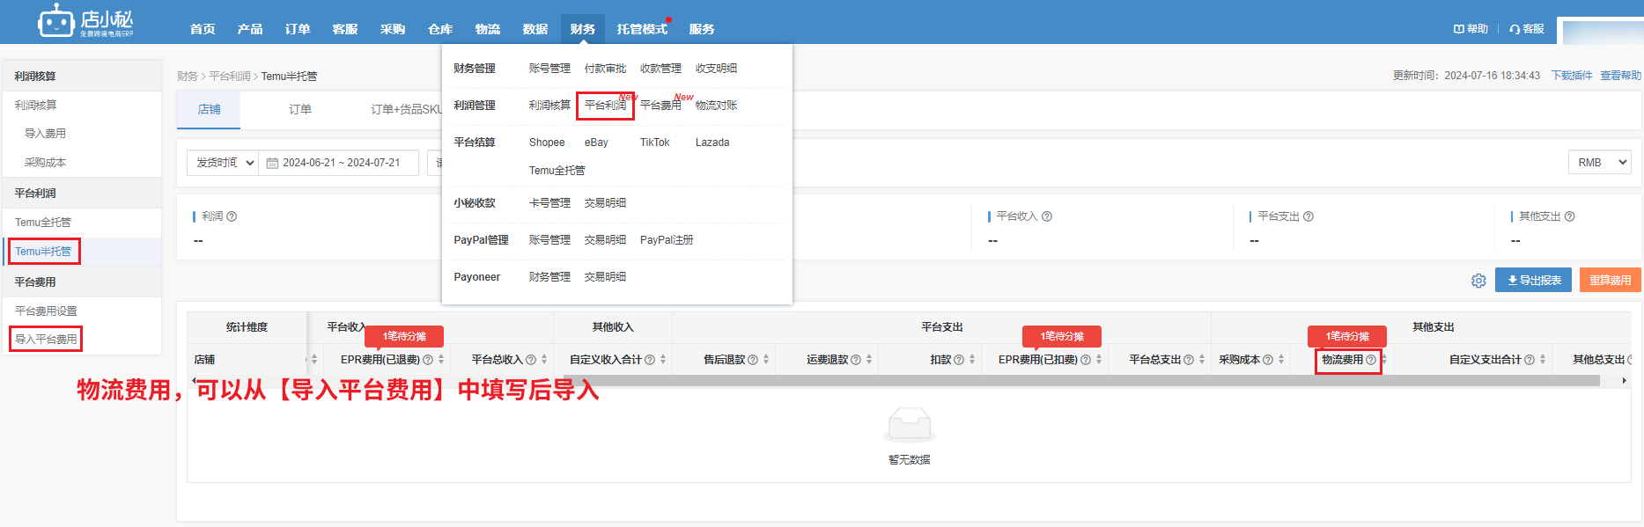Open the 数据 top menu
The height and width of the screenshot is (527, 1644).
tap(535, 29)
